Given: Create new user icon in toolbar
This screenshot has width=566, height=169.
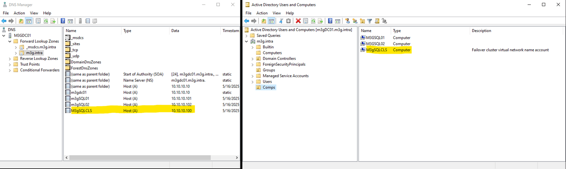Looking at the screenshot, I should pyautogui.click(x=347, y=21).
